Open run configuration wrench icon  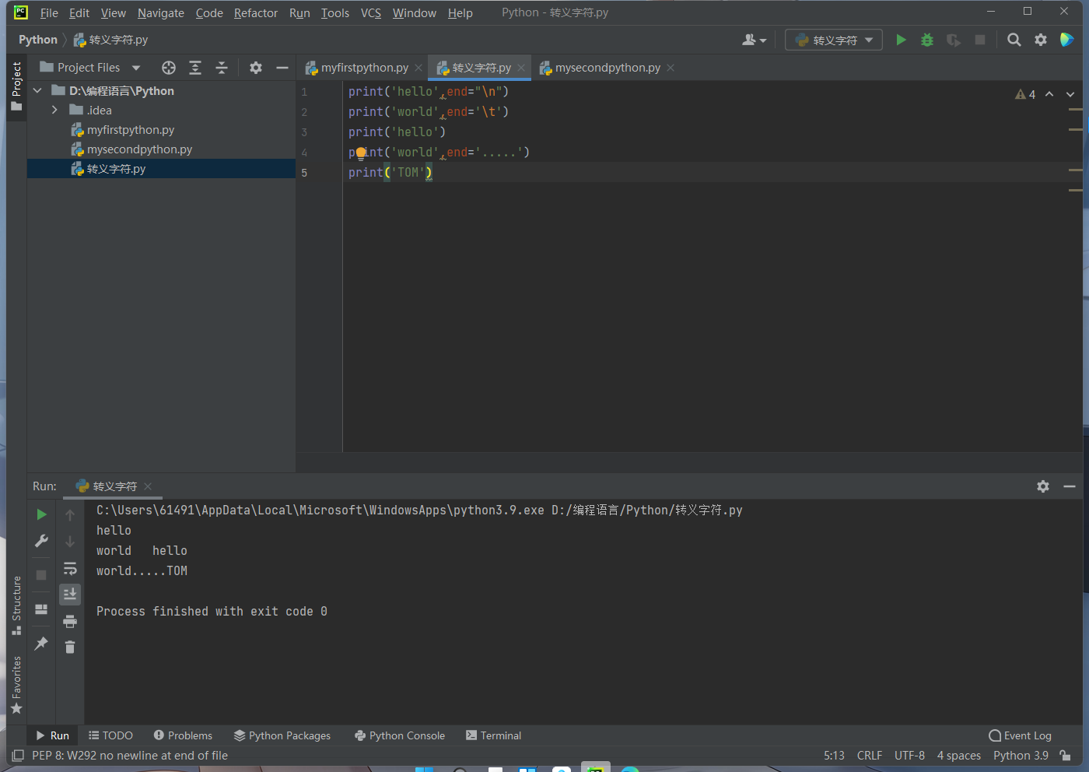point(41,541)
